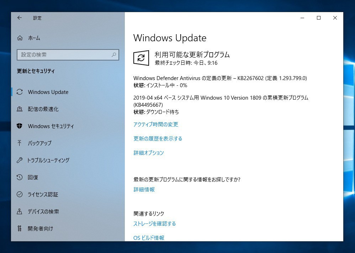Click the back arrow in Settings header
This screenshot has width=355, height=253.
click(20, 18)
